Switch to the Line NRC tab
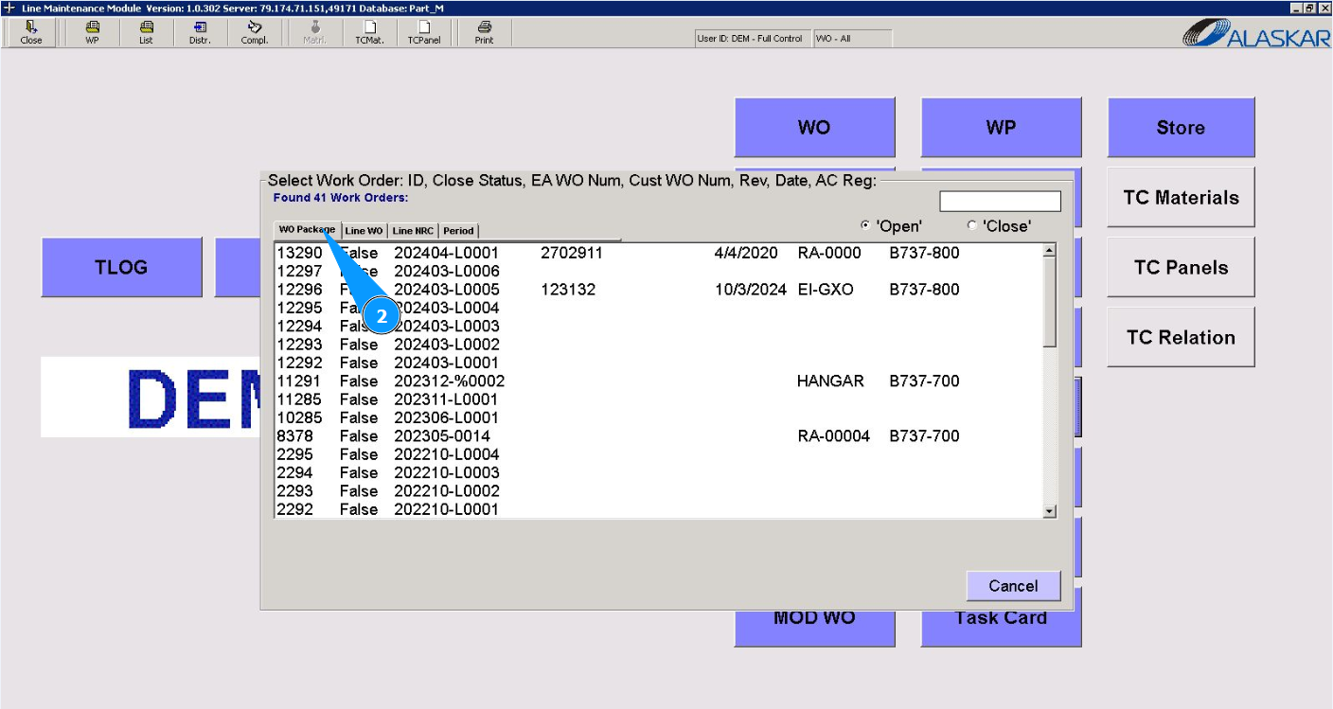 pos(413,231)
